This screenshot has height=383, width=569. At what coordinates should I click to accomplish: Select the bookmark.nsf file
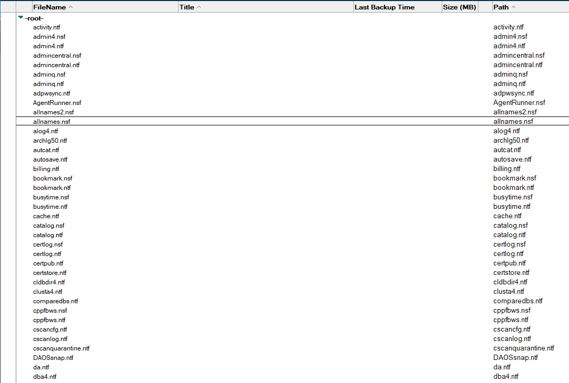pyautogui.click(x=53, y=178)
